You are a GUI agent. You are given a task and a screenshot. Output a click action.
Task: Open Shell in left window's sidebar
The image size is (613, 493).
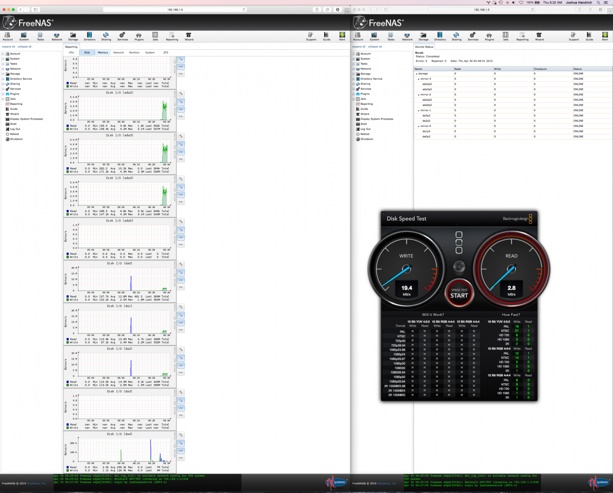(13, 124)
